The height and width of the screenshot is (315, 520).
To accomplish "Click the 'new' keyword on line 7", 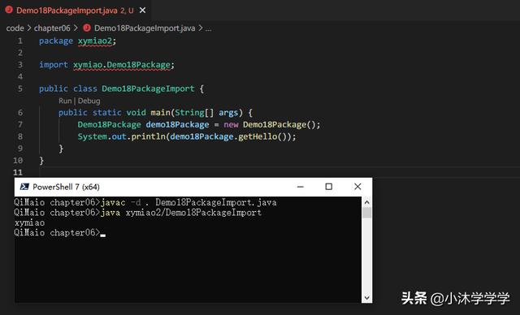I will click(x=231, y=124).
